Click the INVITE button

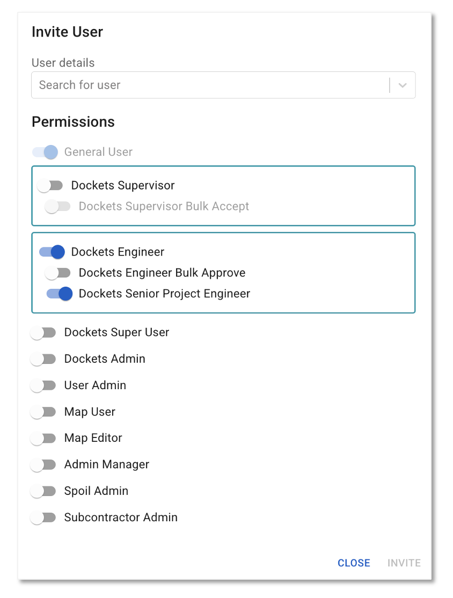(x=404, y=563)
